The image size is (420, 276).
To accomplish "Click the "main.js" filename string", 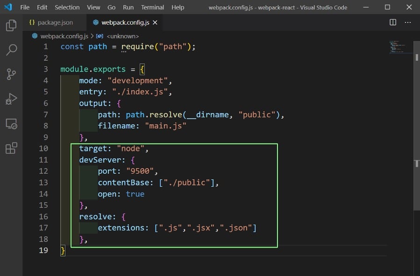I will 165,126.
